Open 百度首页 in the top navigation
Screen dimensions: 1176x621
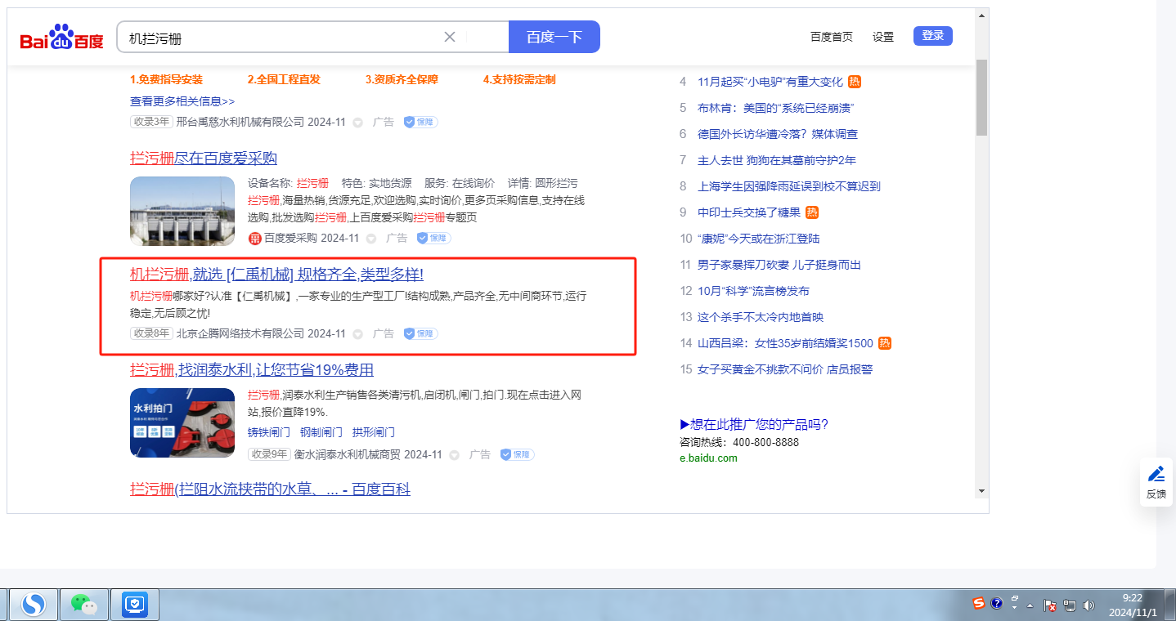pyautogui.click(x=831, y=37)
